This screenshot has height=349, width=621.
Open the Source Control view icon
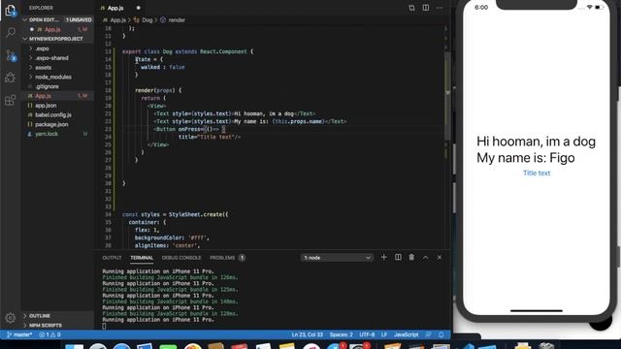11,55
